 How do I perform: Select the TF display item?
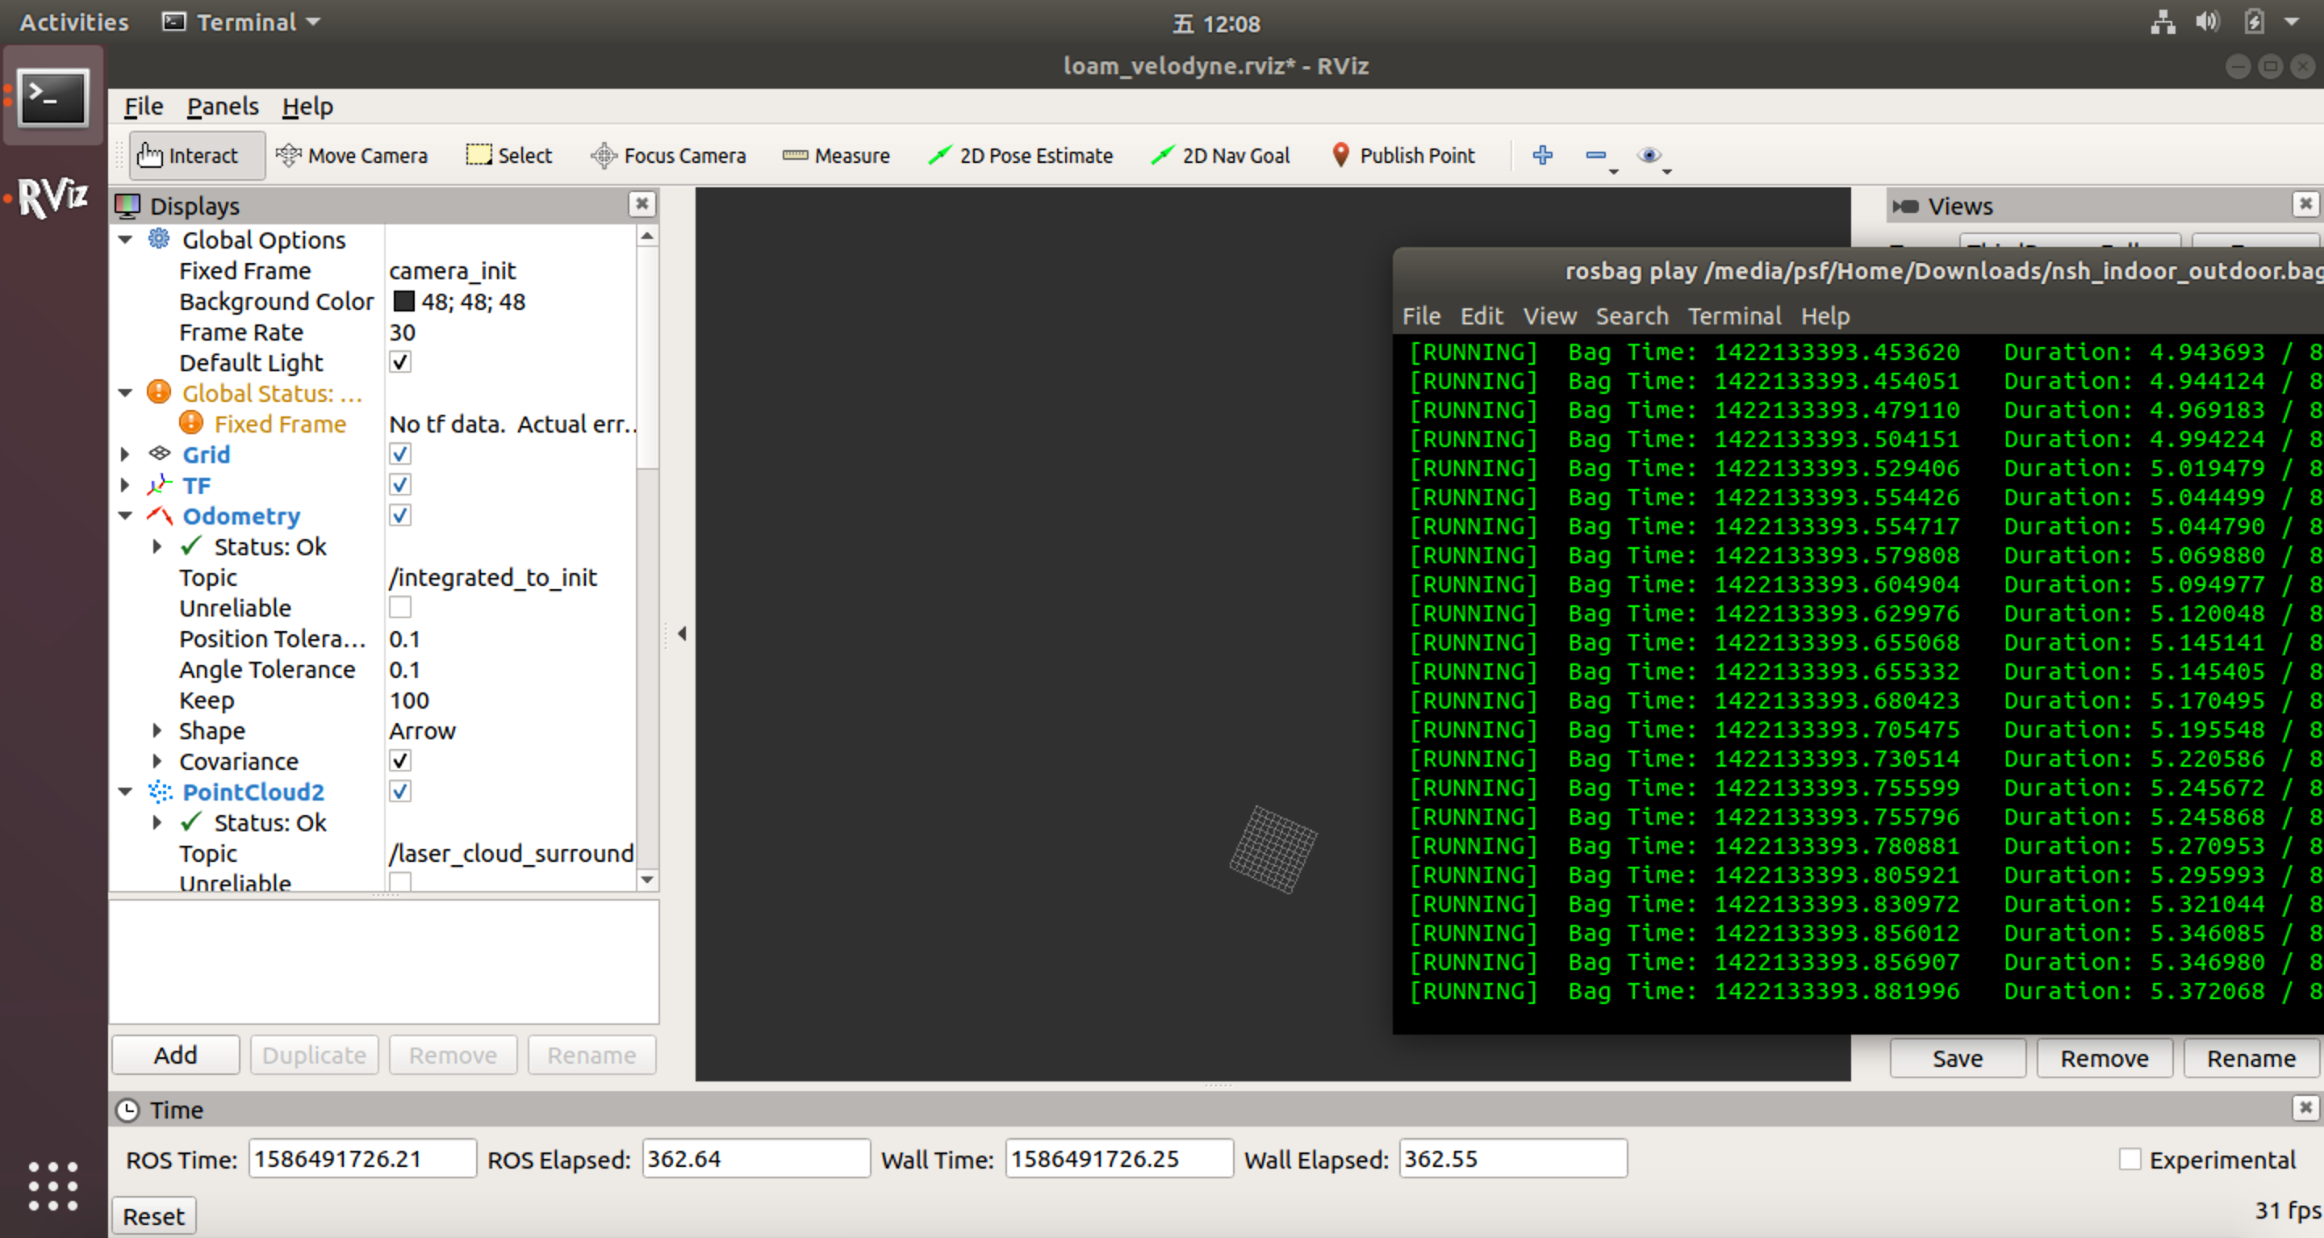[196, 486]
